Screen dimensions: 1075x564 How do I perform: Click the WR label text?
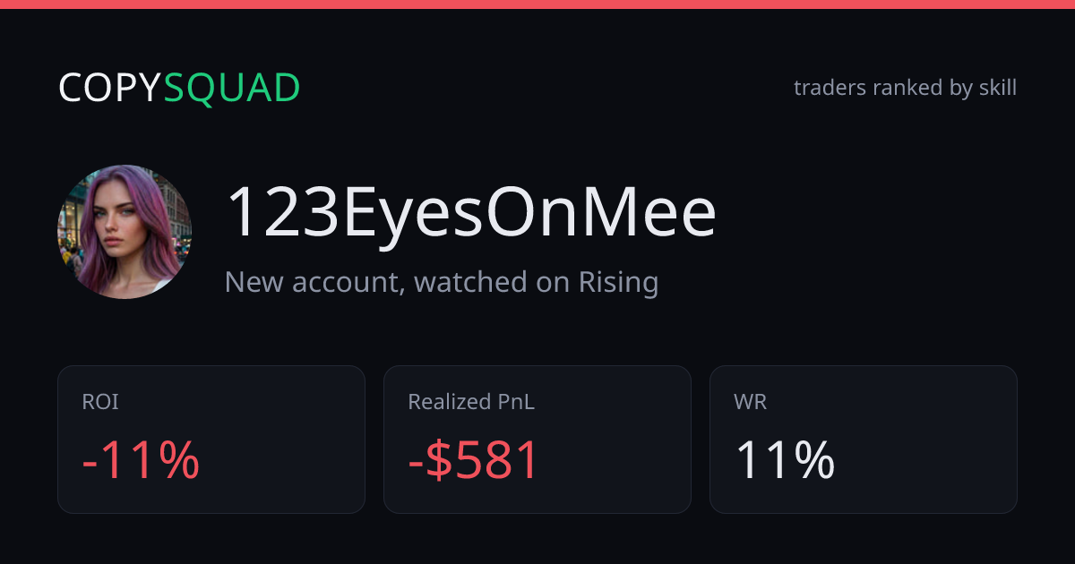tap(750, 403)
